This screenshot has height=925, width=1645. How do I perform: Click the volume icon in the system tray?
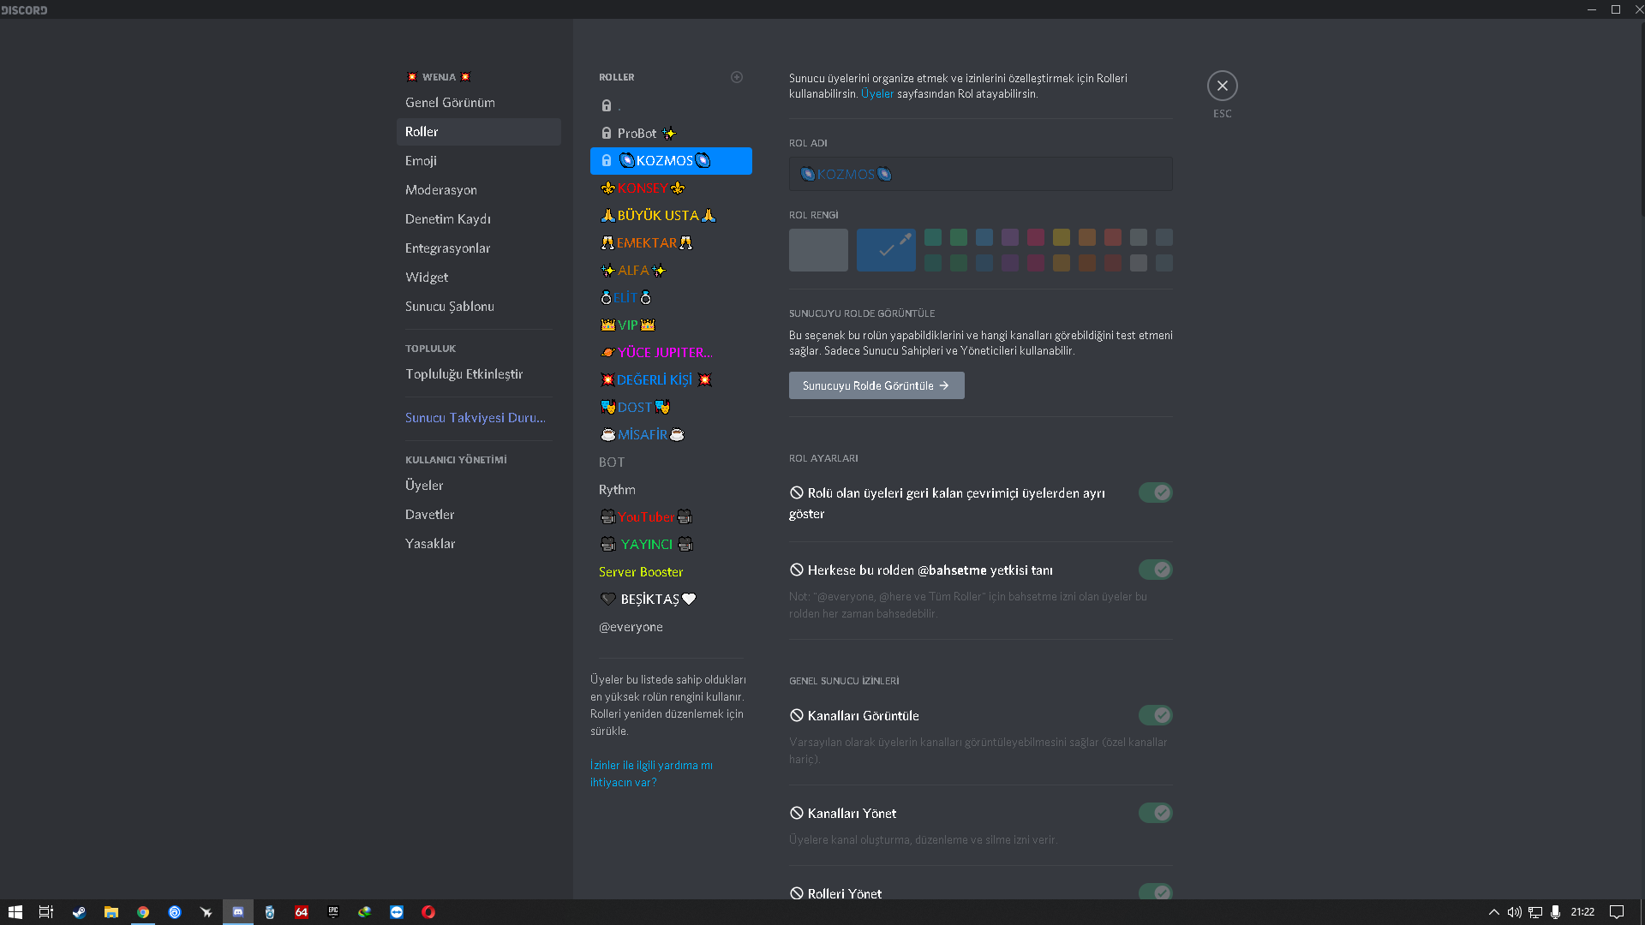point(1514,912)
